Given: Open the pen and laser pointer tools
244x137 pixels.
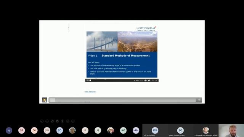Looking at the screenshot, I should pyautogui.click(x=52, y=121).
